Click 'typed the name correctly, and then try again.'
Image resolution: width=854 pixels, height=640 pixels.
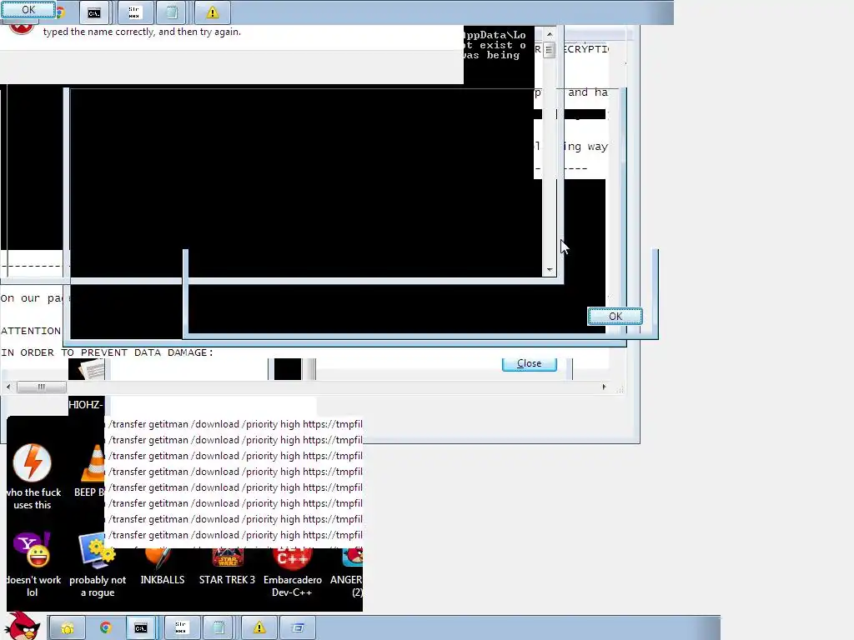[142, 32]
